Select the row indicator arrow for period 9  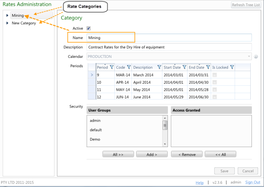92,75
